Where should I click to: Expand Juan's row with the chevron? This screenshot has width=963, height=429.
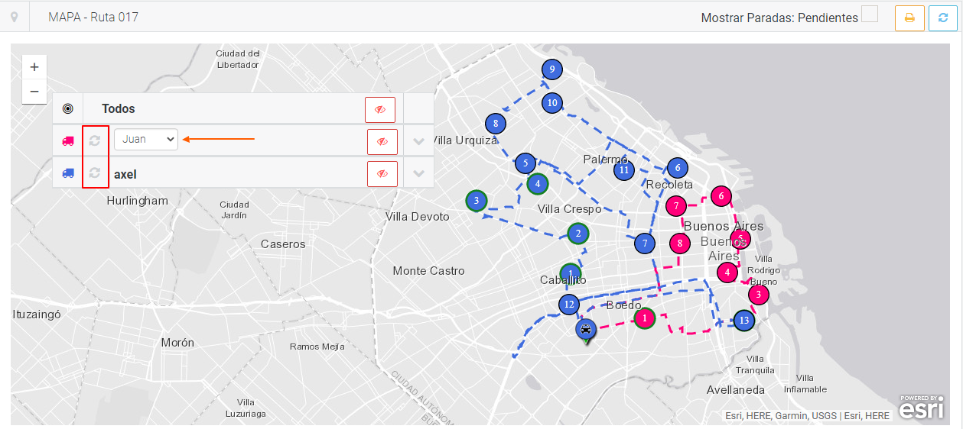point(418,141)
